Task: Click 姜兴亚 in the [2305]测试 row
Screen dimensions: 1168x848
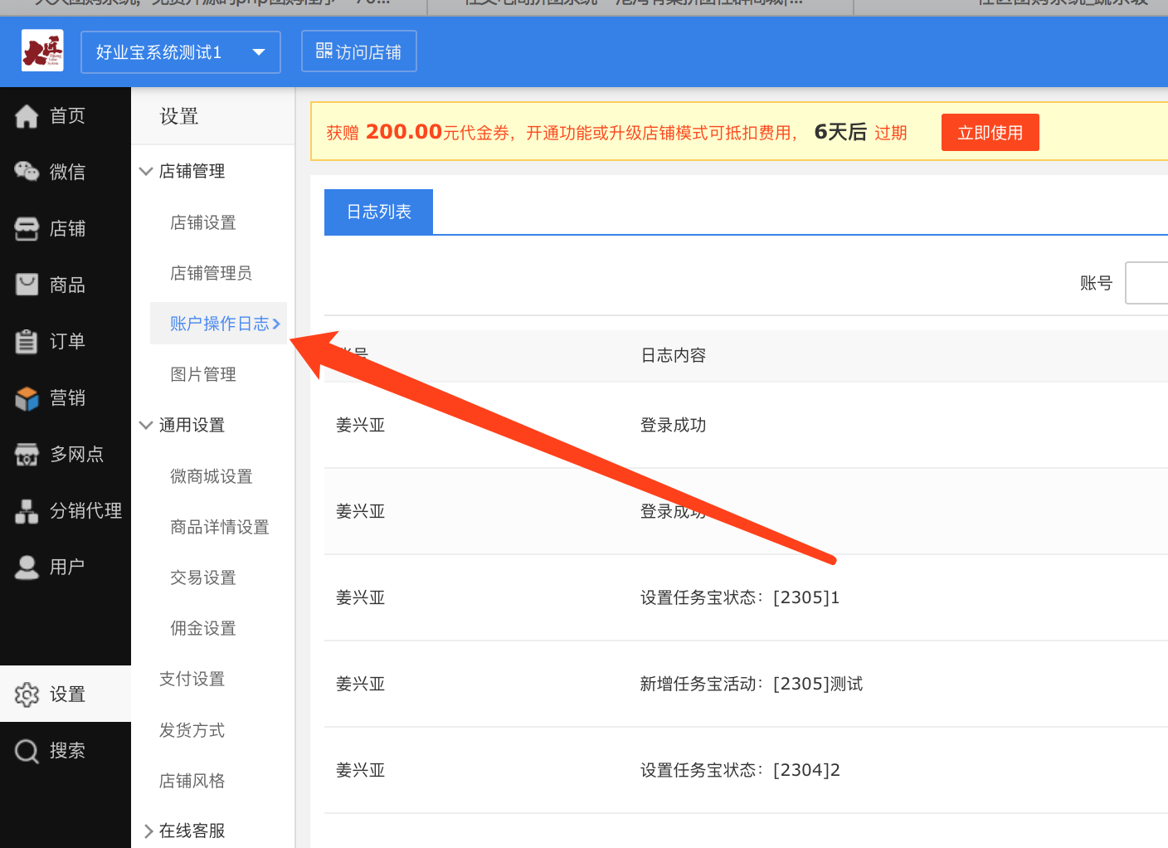Action: point(361,684)
